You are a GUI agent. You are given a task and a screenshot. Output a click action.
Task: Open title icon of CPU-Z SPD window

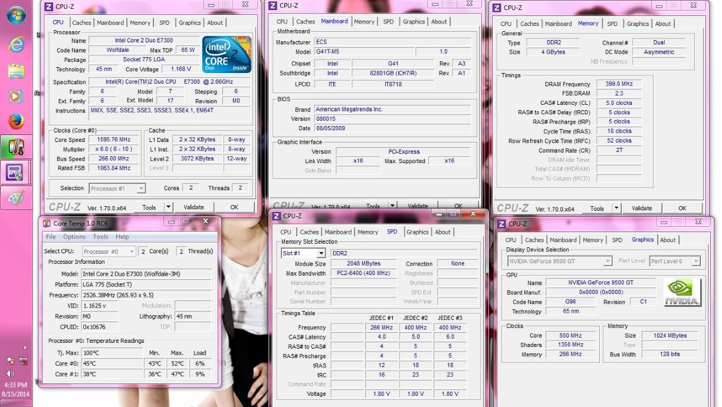point(276,216)
